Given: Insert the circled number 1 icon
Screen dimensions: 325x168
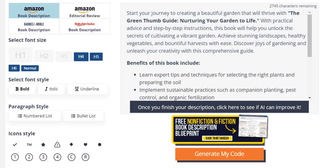Looking at the screenshot, I should (x=15, y=157).
